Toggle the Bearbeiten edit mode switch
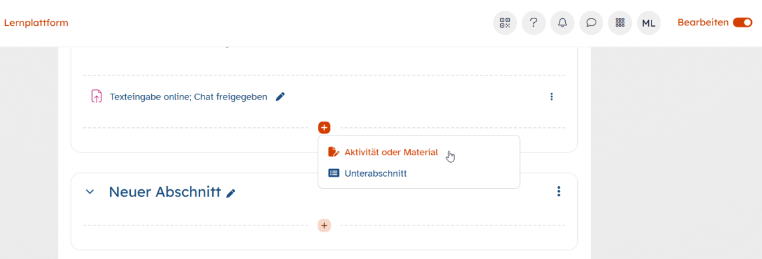 pyautogui.click(x=742, y=23)
